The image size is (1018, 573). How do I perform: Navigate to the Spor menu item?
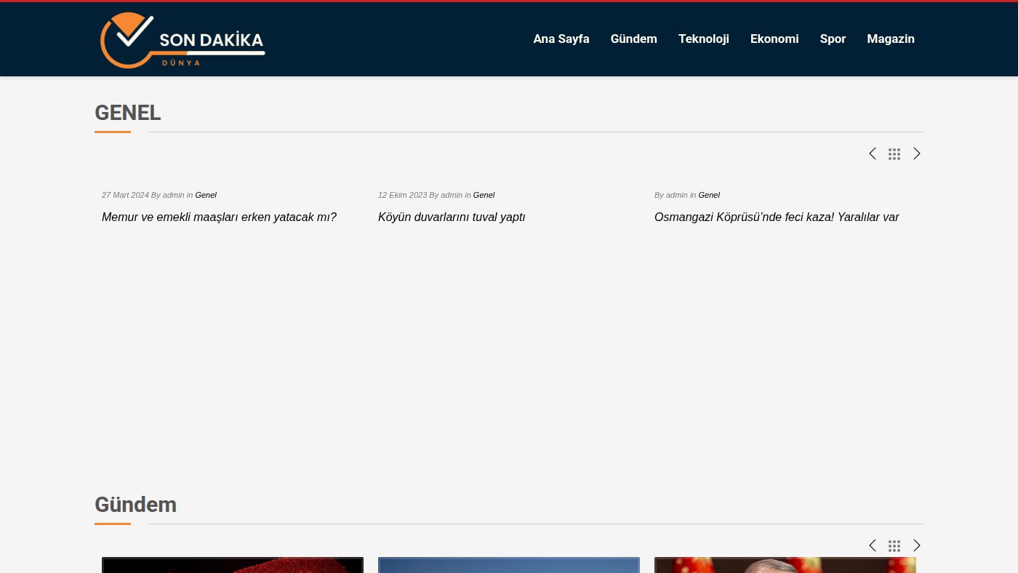(x=833, y=39)
